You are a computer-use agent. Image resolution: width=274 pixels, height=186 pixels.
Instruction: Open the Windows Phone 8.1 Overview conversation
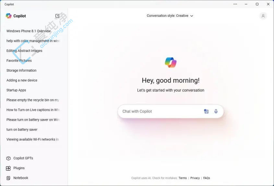pos(29,31)
